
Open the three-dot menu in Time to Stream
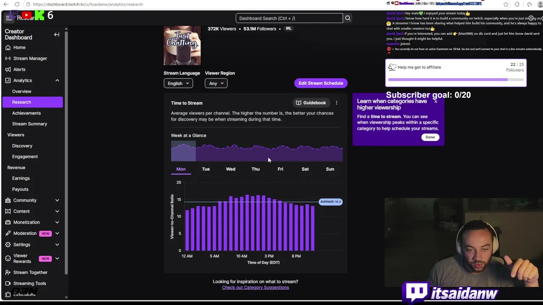coord(336,103)
